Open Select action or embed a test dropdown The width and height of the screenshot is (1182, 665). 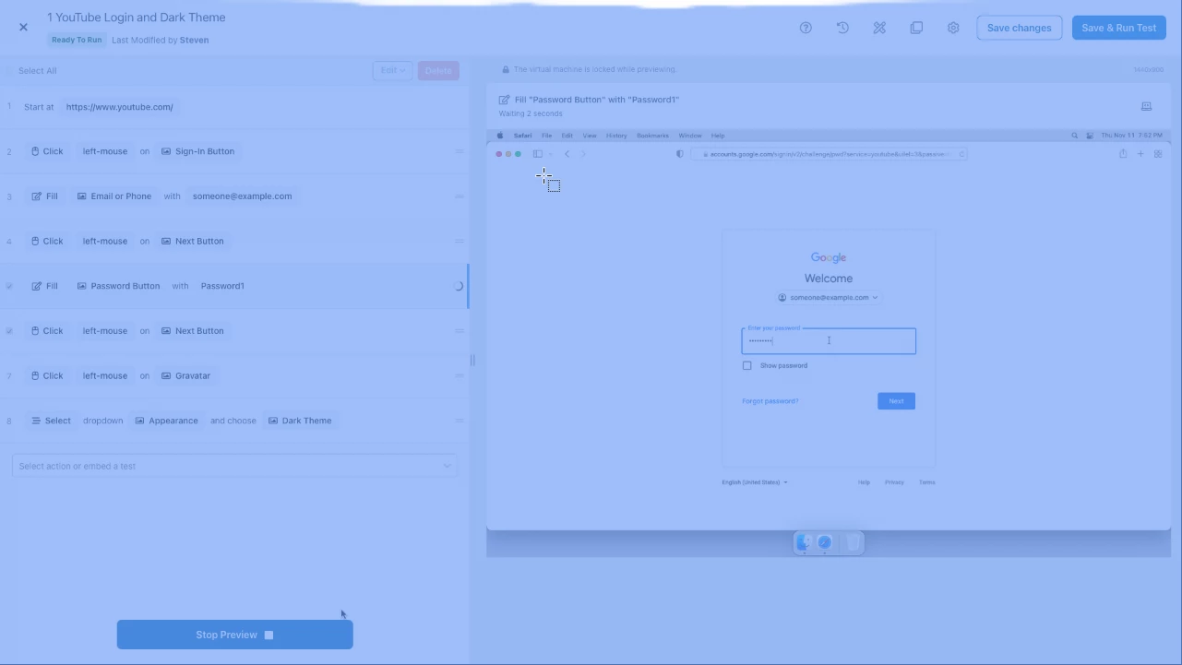point(234,466)
